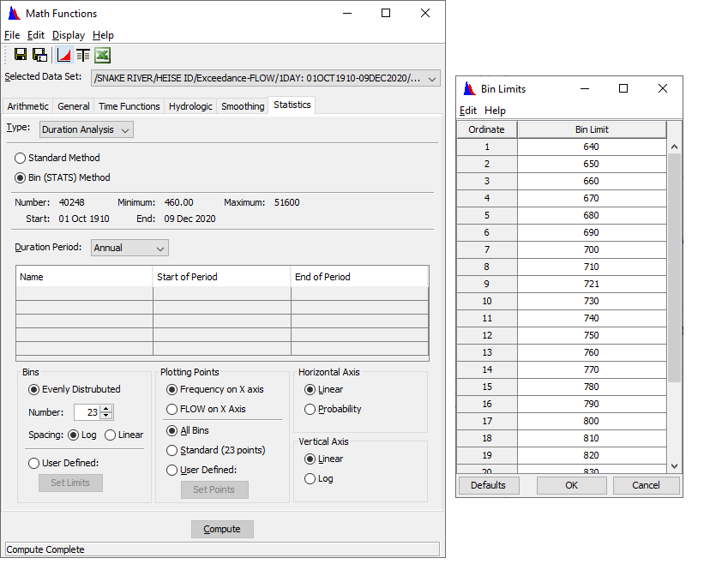Expand the Duration Period Annual dropdown
This screenshot has height=588, width=704.
(129, 248)
